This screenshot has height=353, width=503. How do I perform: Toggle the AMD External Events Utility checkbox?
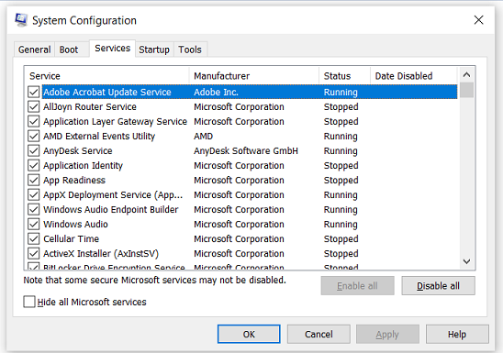click(34, 136)
